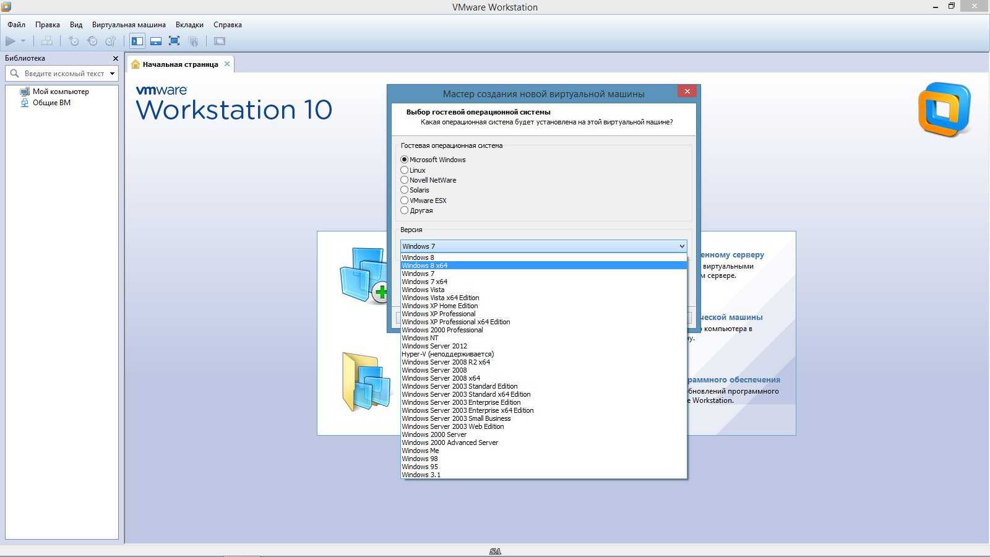Select Общие ВМ in the library tree
990x557 pixels.
click(51, 103)
